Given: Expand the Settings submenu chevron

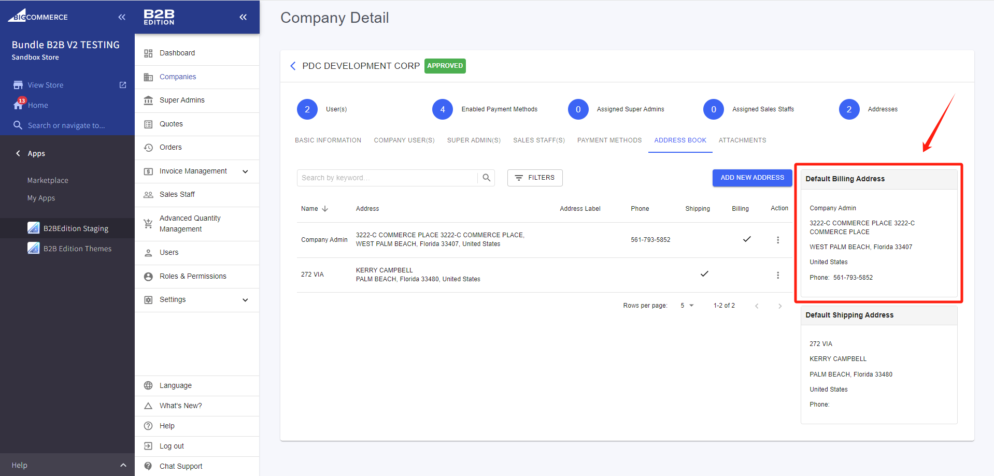Looking at the screenshot, I should tap(245, 300).
